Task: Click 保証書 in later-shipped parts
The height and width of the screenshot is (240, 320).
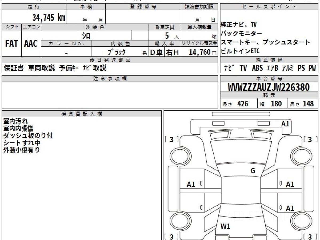Action: pyautogui.click(x=14, y=68)
